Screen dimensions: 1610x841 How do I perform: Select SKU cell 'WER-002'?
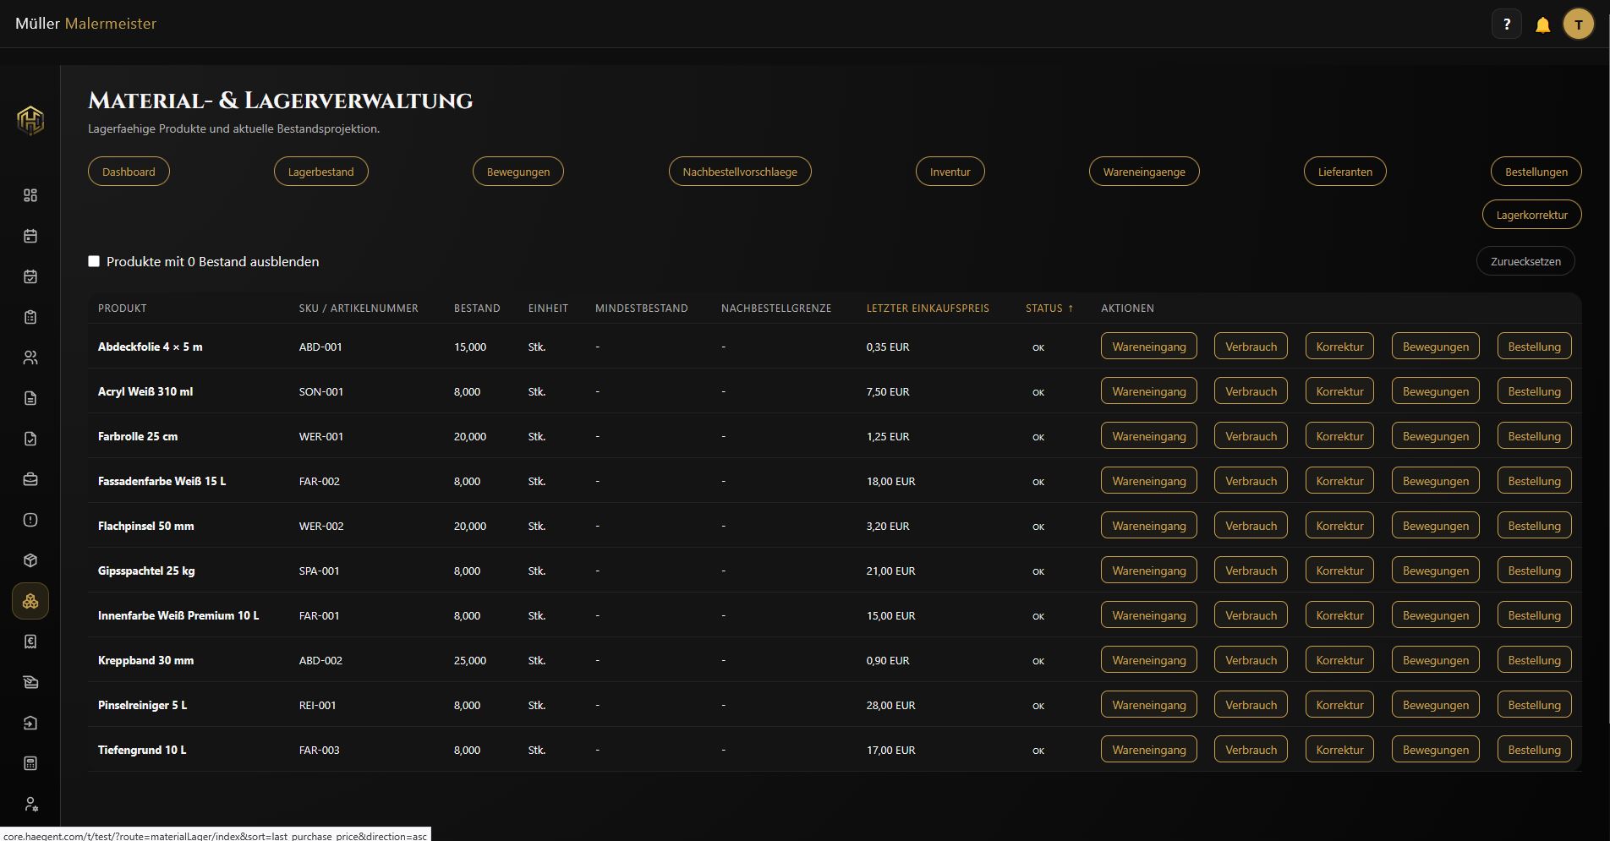point(321,526)
